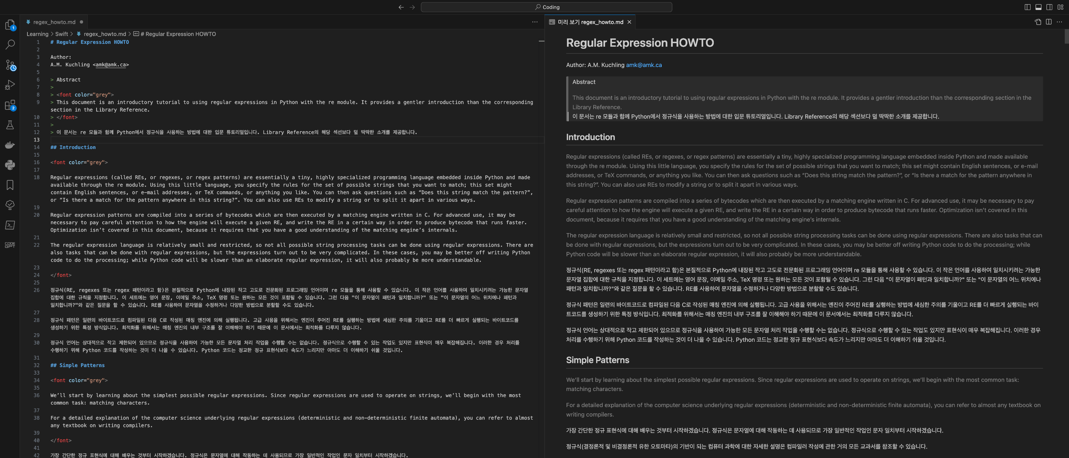Click the Show Source button in the preview toolbar
The image size is (1069, 458).
pos(1038,22)
